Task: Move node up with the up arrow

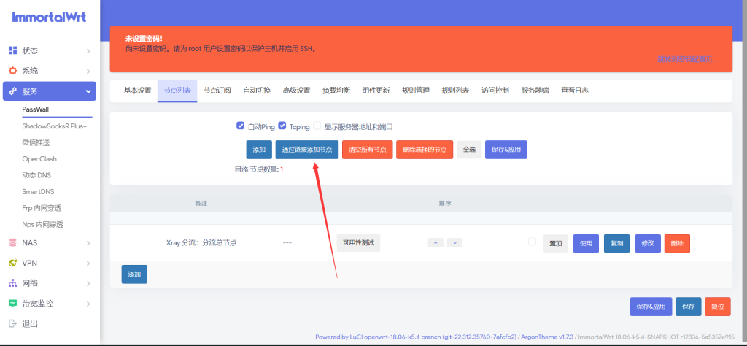Action: coord(436,242)
